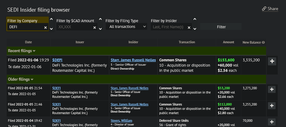286x127 pixels.
Task: Open the Filing Type dropdown
Action: pyautogui.click(x=126, y=27)
